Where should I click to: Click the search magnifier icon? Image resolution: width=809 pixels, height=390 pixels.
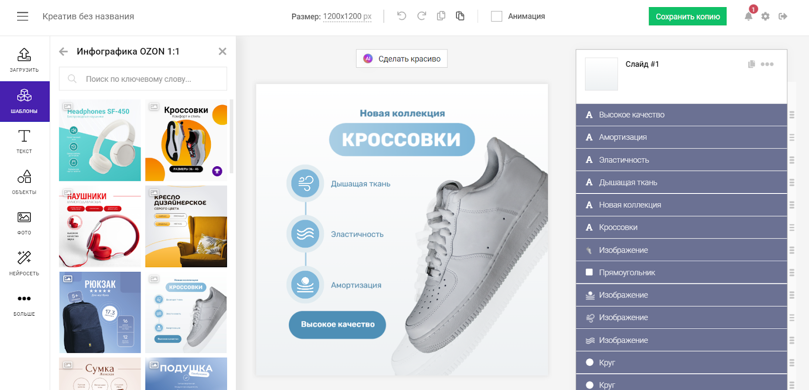pos(72,79)
